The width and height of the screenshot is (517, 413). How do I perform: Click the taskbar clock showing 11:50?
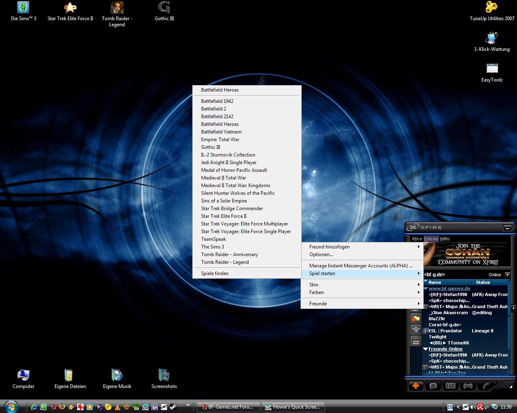[506, 407]
